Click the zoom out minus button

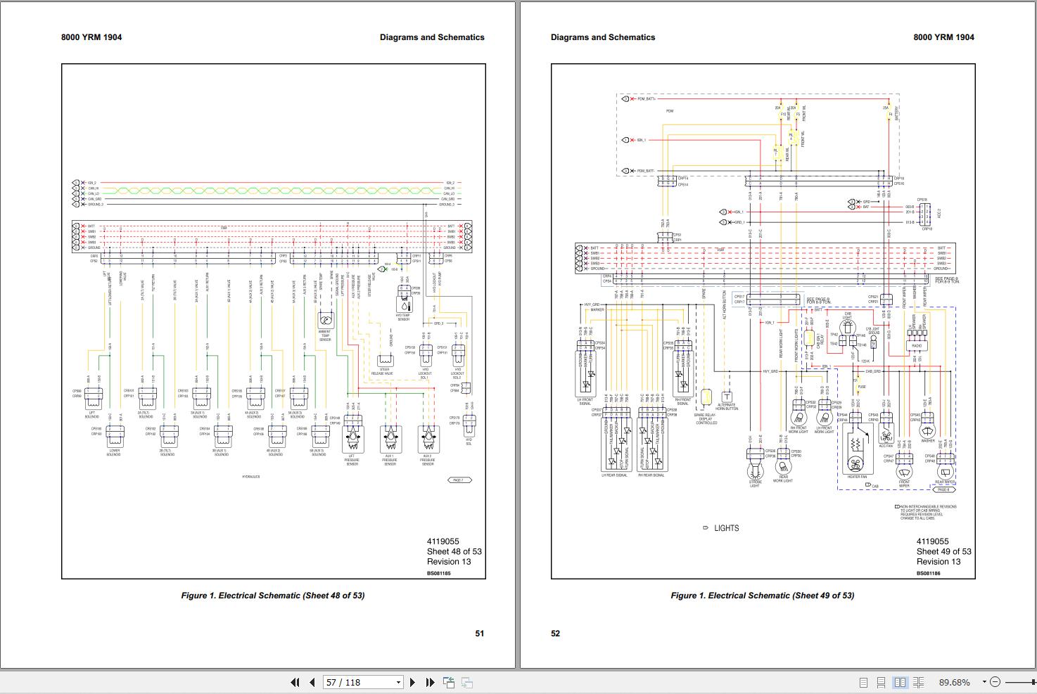[995, 682]
